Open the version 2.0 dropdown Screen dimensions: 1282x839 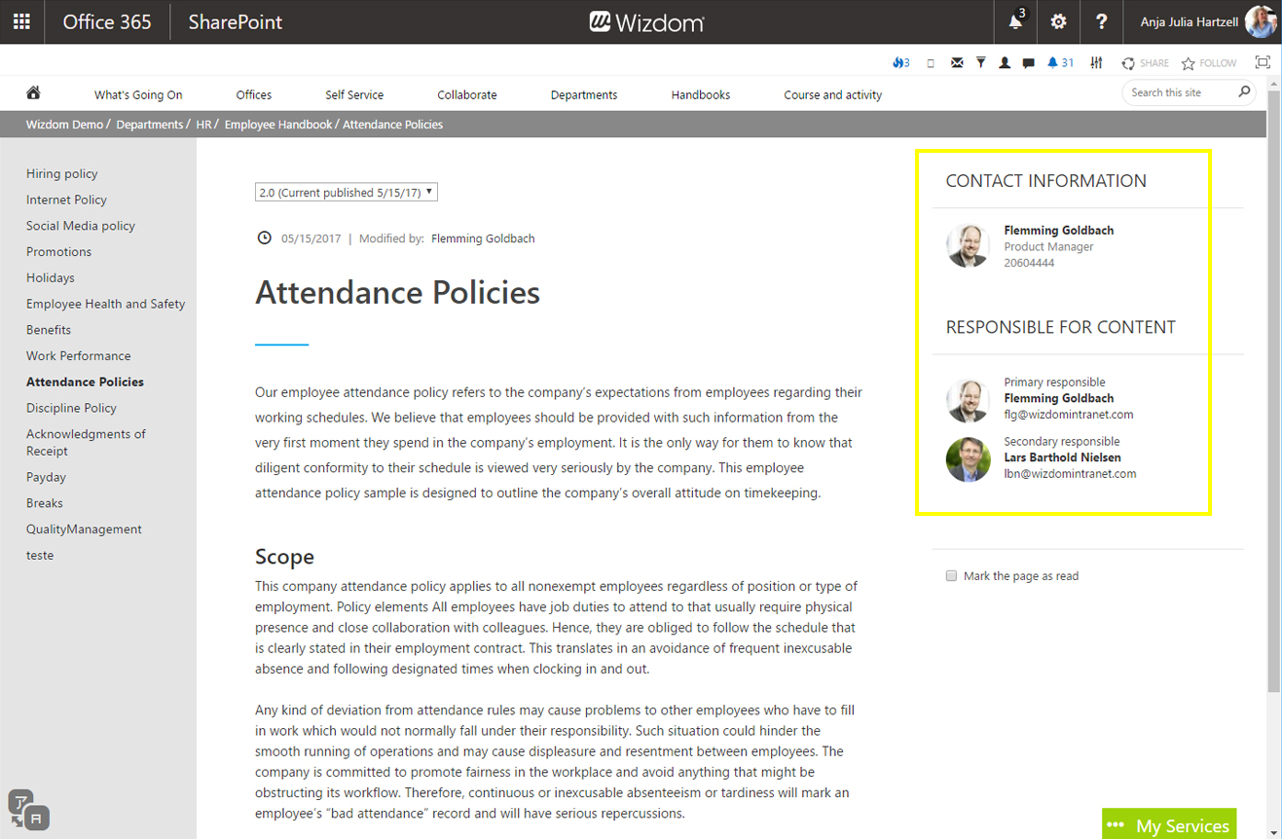[x=347, y=193]
